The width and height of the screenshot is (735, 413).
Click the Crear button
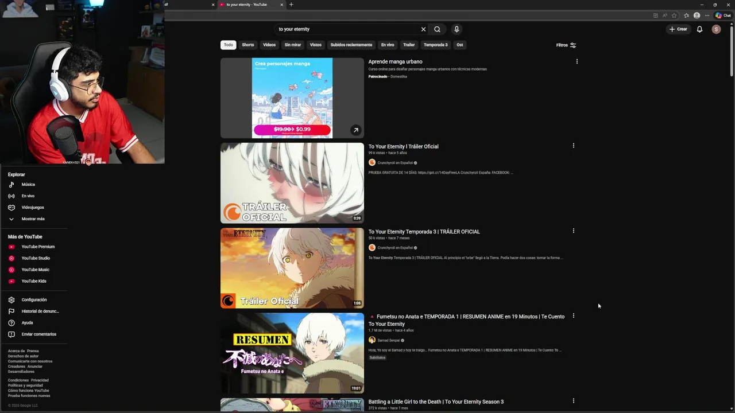[x=678, y=29]
